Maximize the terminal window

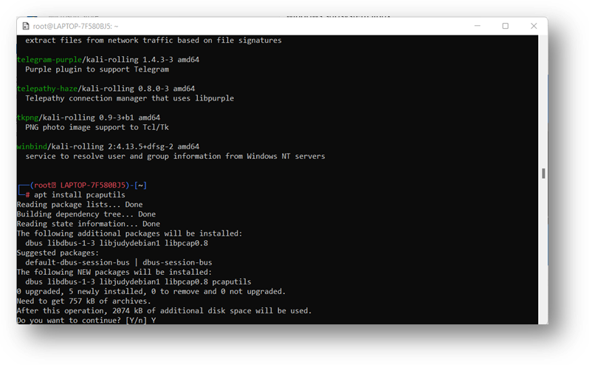[x=505, y=26]
